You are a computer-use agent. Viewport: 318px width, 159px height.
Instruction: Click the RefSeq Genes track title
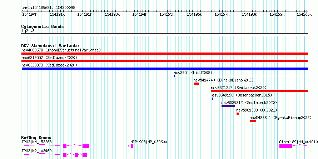pos(36,138)
